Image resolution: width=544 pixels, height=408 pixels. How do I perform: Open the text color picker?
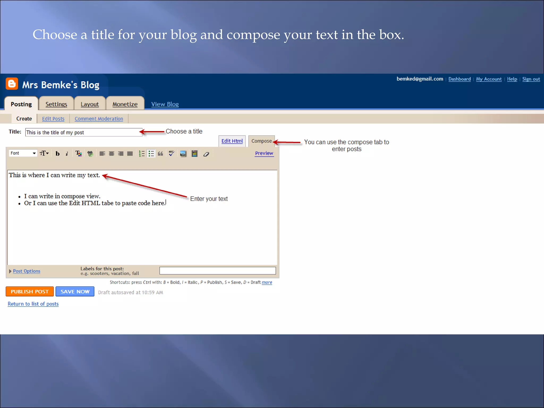pos(78,154)
